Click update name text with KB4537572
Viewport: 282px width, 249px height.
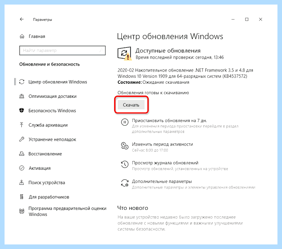pyautogui.click(x=185, y=73)
